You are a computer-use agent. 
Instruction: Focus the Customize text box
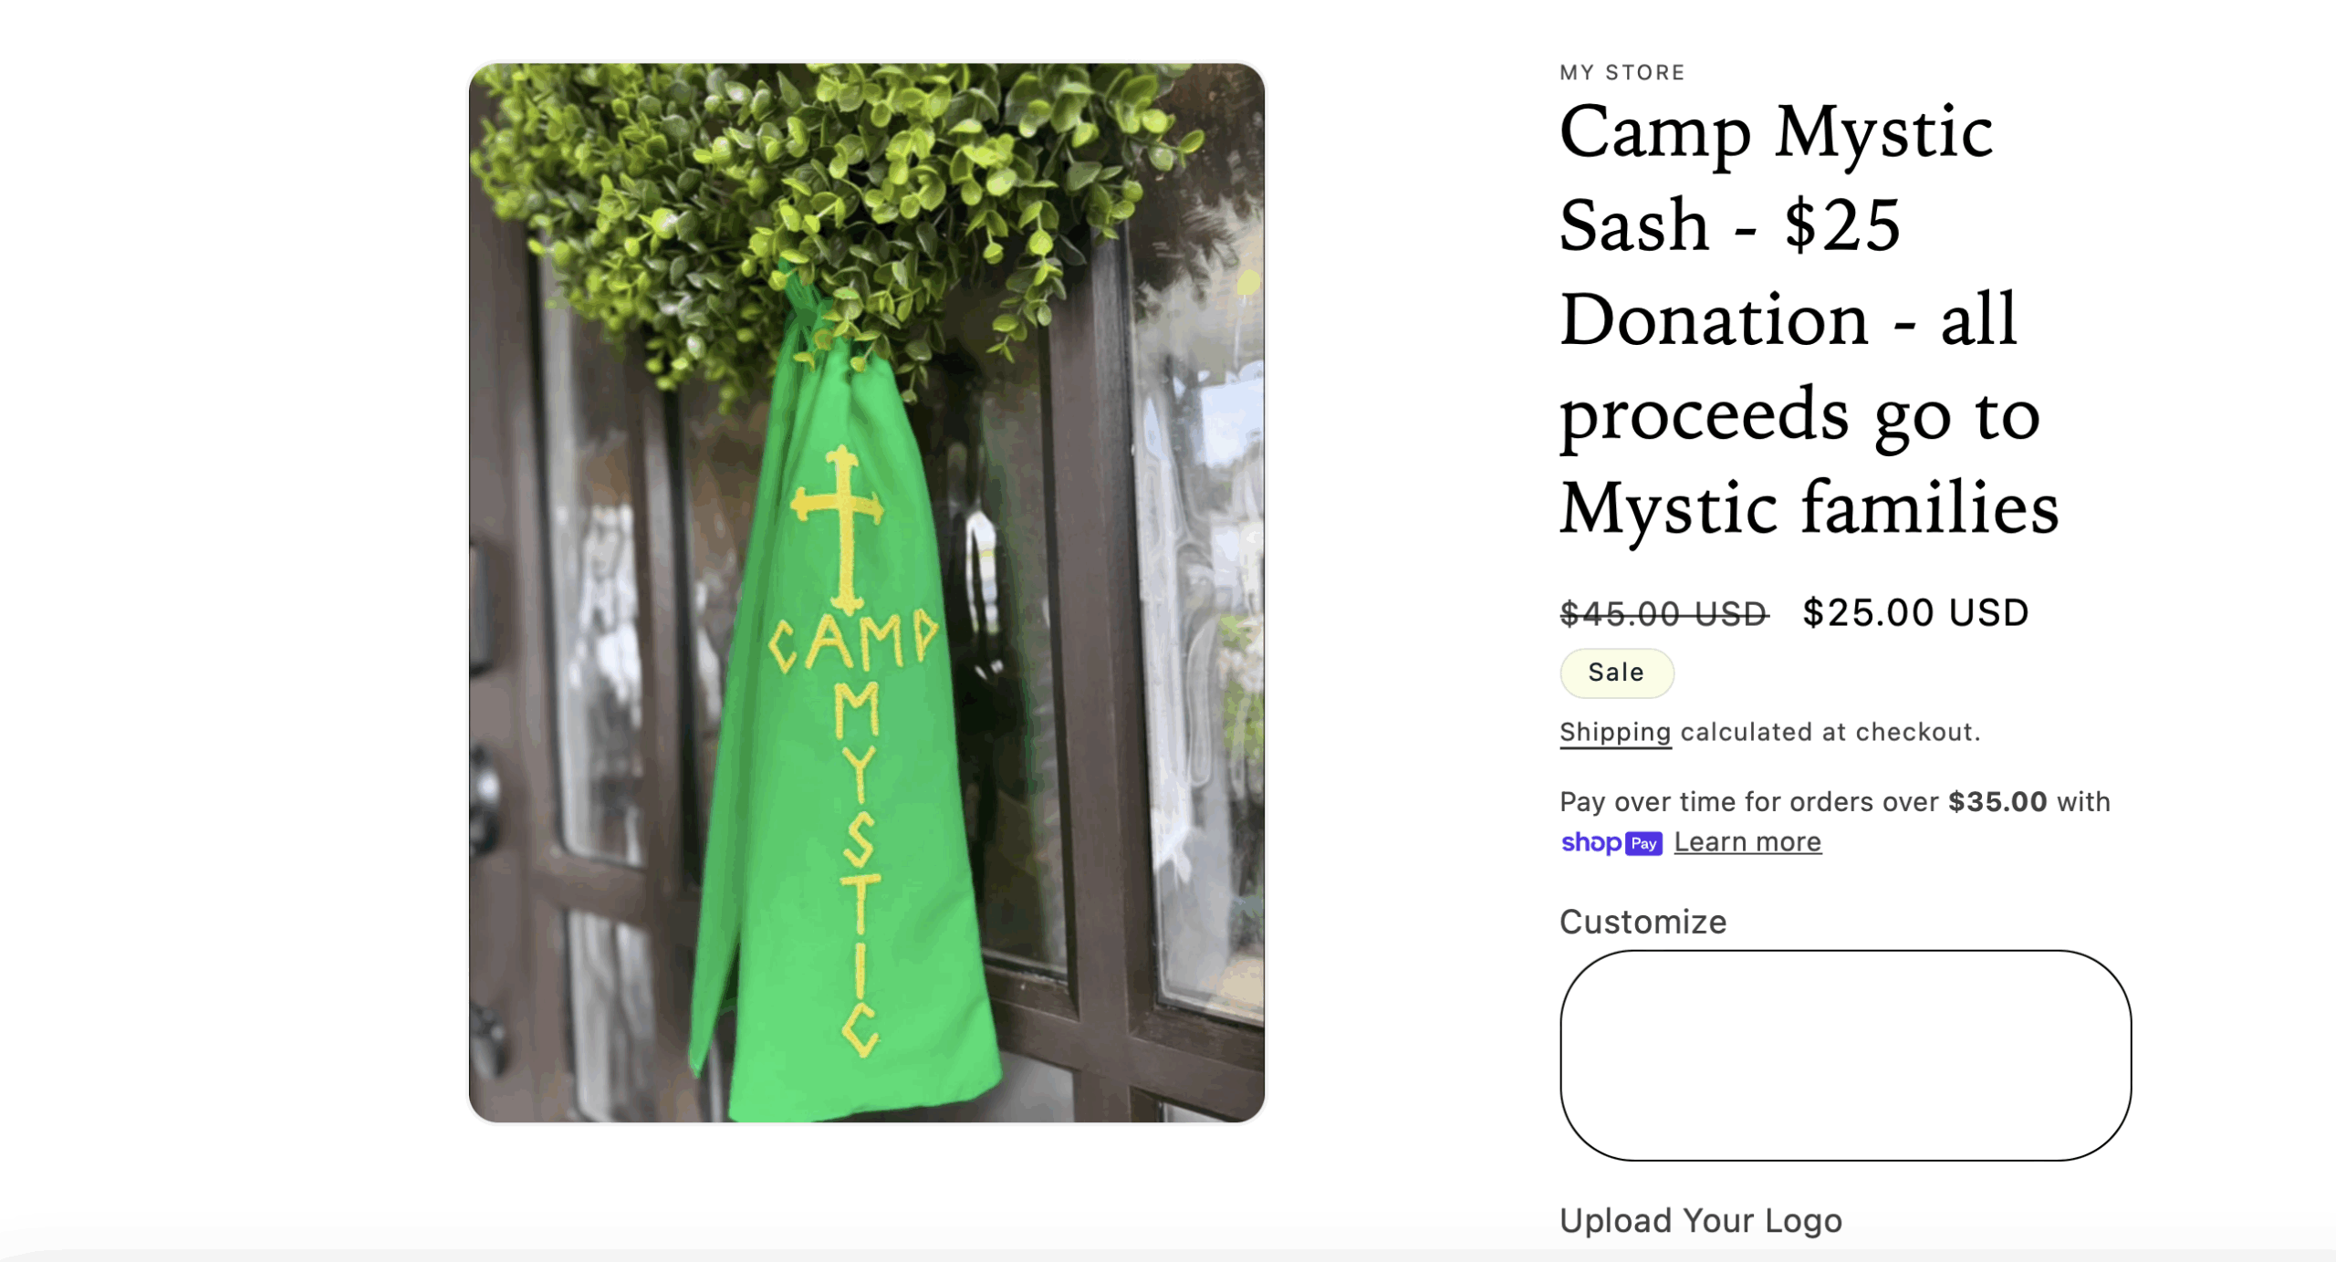(1845, 1055)
